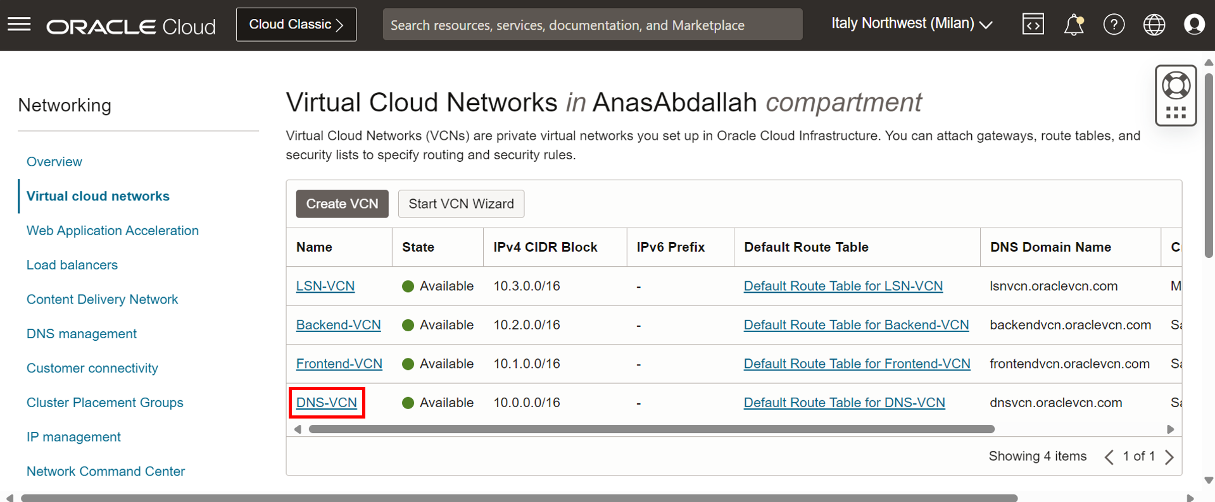Open the support lifebuoy widget
1215x502 pixels.
click(1176, 95)
